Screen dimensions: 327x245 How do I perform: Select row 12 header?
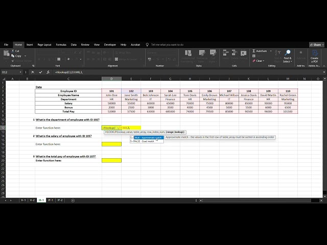(3, 128)
